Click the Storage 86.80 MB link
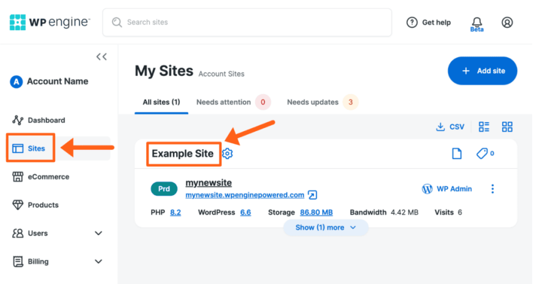This screenshot has width=554, height=284. (316, 213)
